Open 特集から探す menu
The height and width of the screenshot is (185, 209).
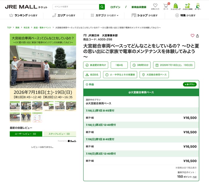click(x=185, y=15)
